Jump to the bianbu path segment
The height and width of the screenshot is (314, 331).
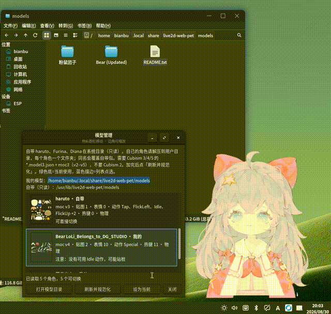coord(122,36)
